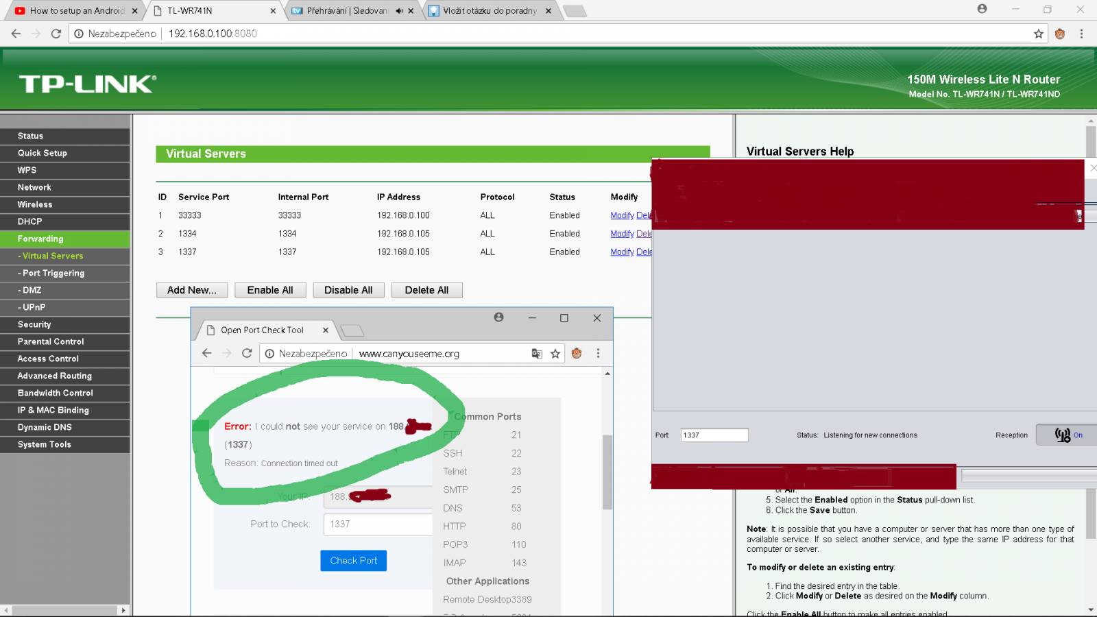Open menu dots in port check window
The height and width of the screenshot is (617, 1097).
(598, 353)
